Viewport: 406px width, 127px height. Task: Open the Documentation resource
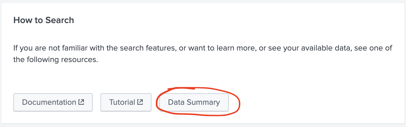[53, 102]
